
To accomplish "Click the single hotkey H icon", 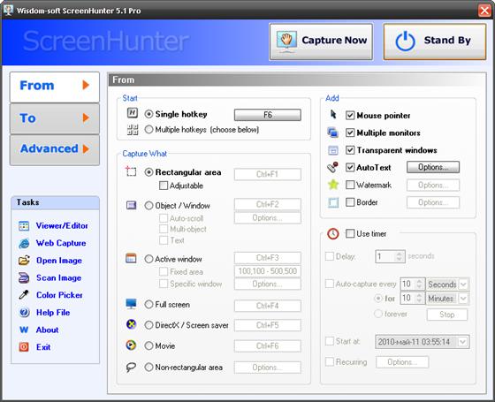I will tap(133, 113).
